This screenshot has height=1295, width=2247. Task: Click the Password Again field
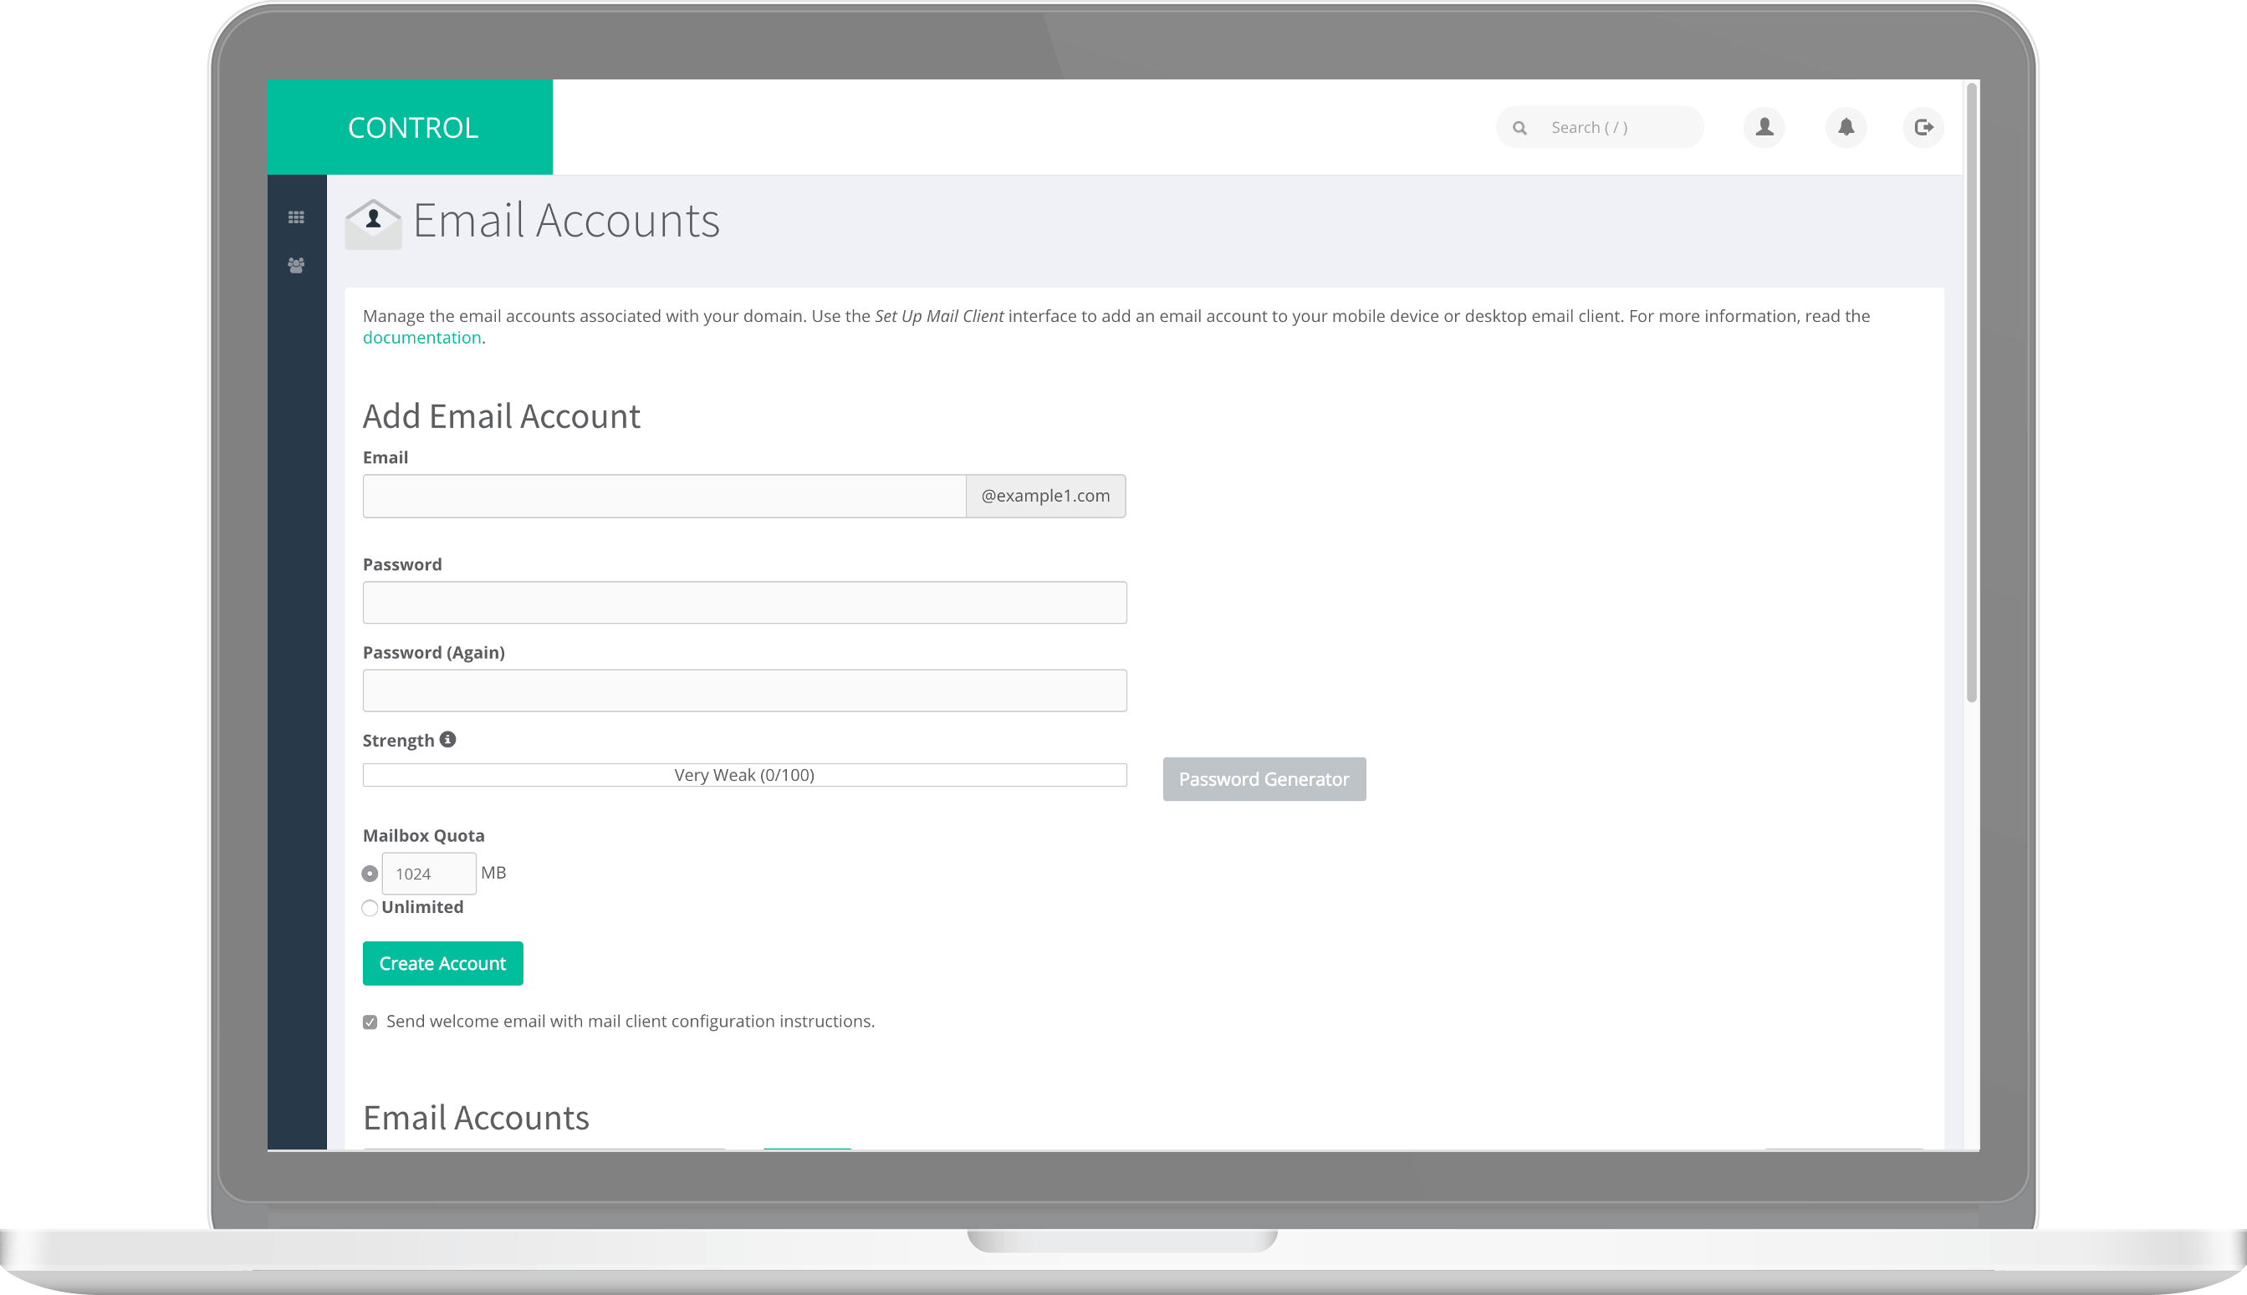point(745,690)
